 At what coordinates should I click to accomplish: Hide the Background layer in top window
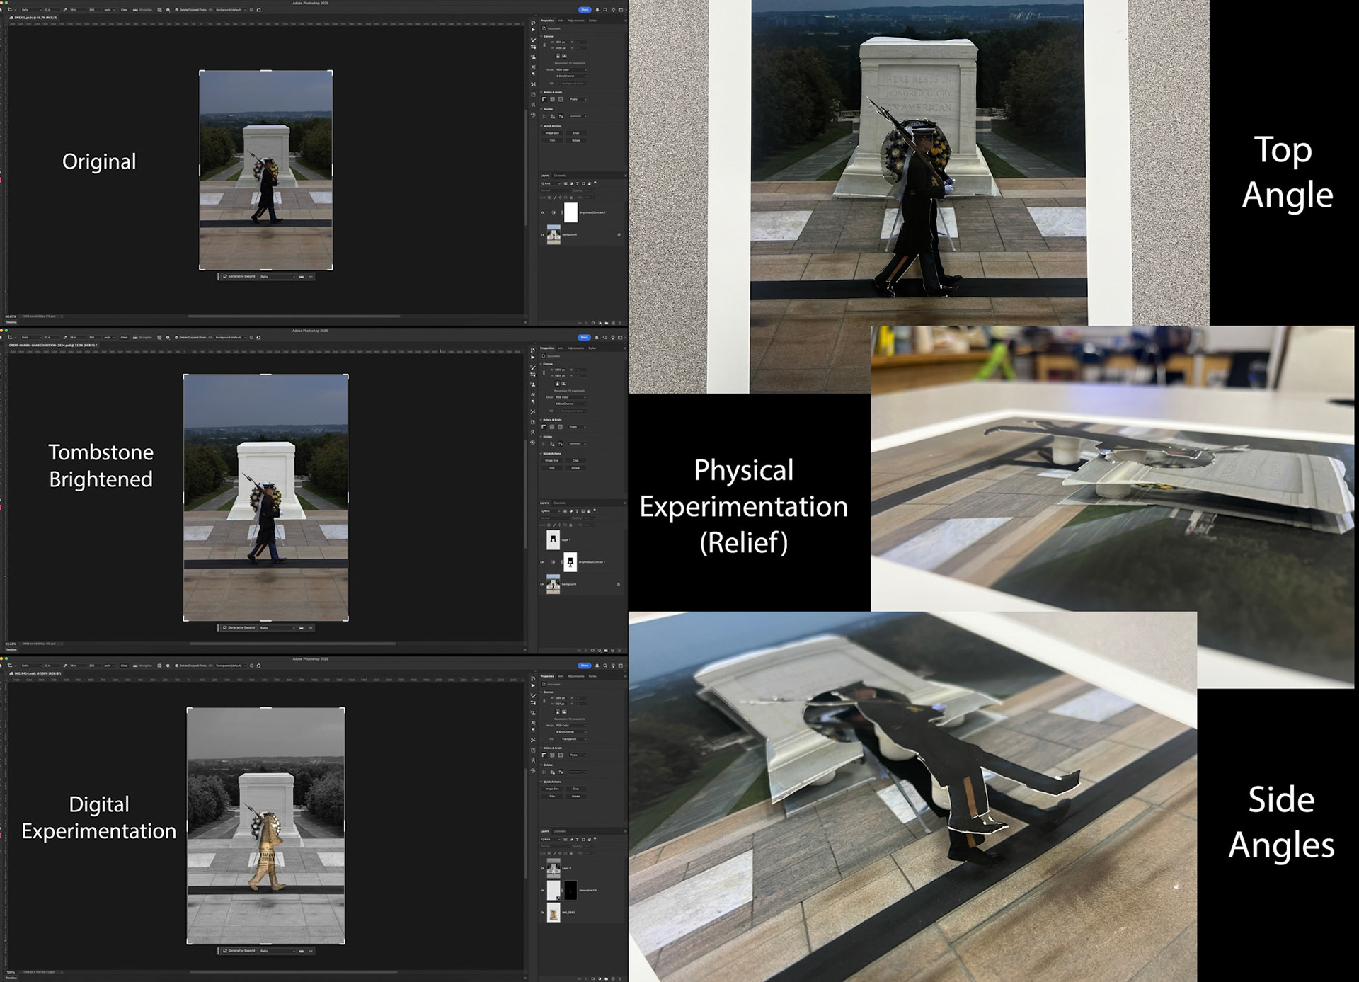[543, 234]
